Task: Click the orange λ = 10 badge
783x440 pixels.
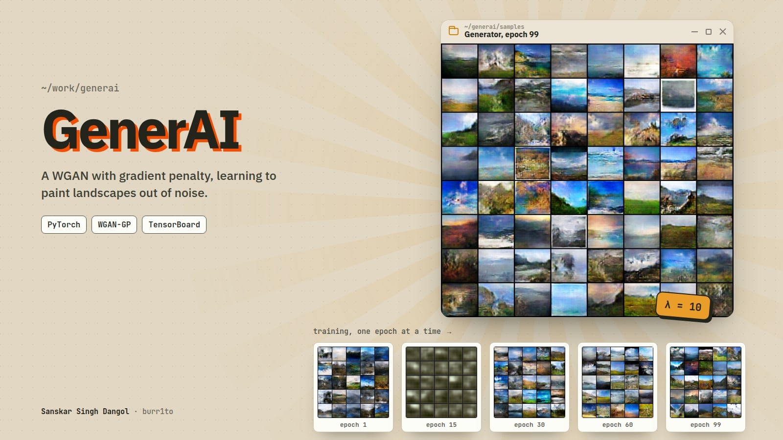Action: (683, 306)
